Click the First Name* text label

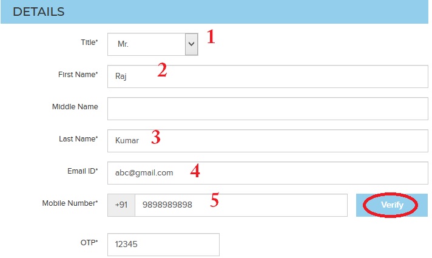[76, 75]
